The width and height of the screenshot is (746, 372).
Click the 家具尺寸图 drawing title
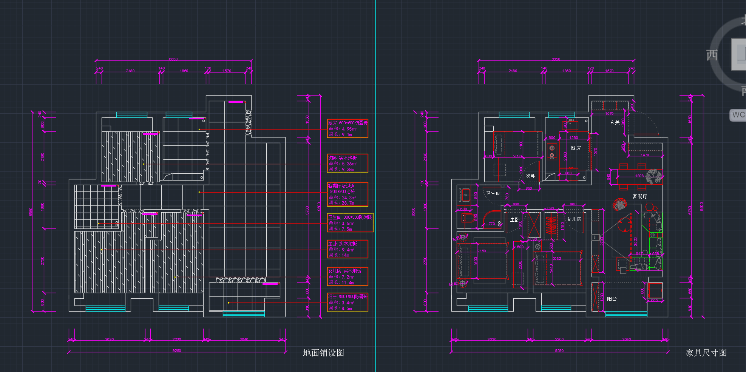click(706, 353)
